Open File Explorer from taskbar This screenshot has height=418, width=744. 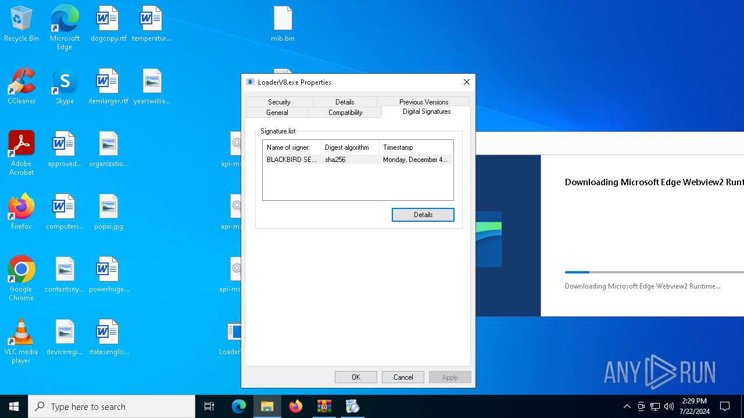click(x=267, y=406)
